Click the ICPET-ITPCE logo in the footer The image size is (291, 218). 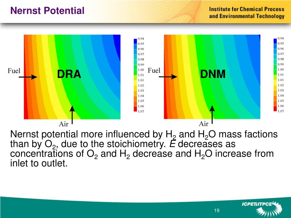(262, 209)
